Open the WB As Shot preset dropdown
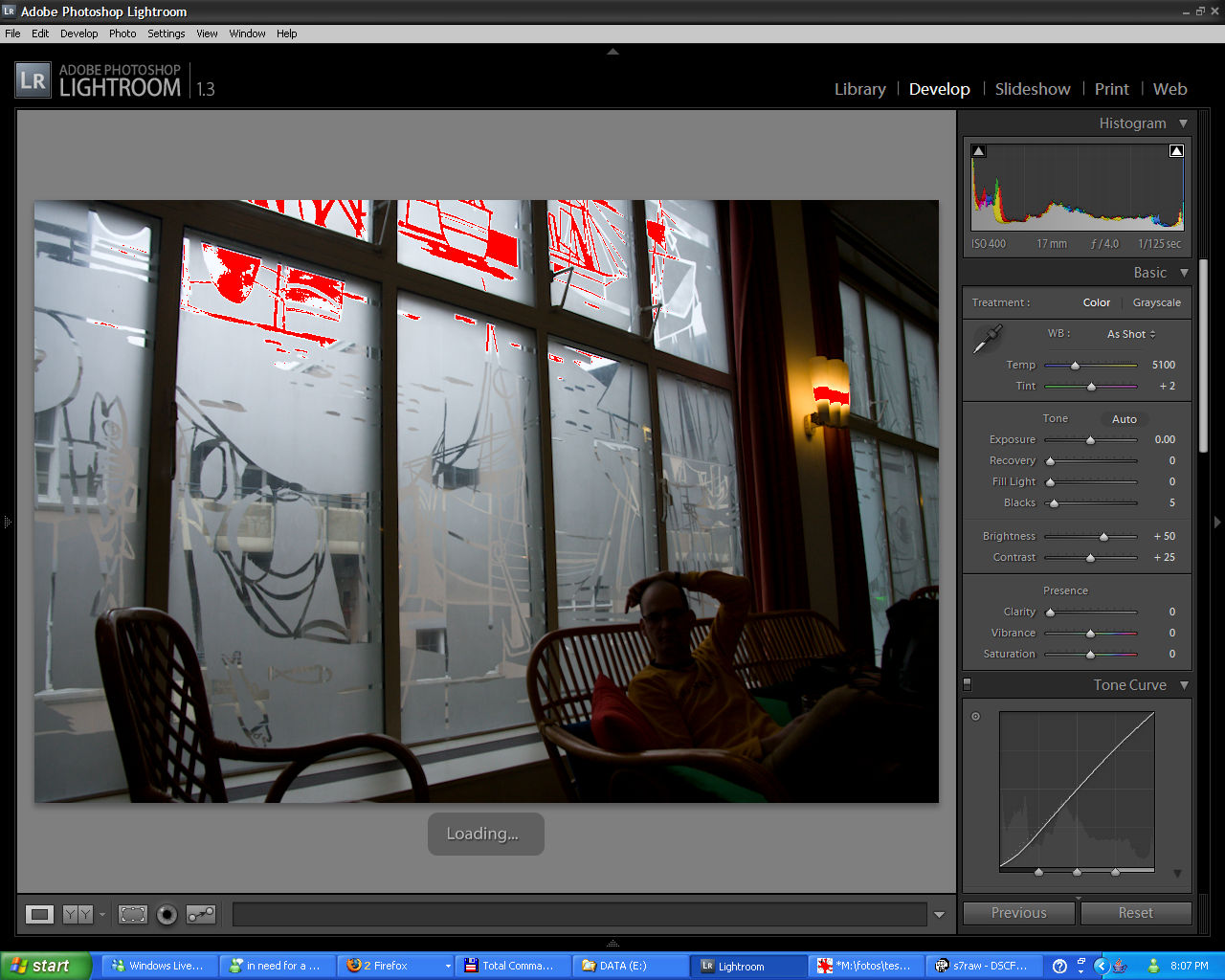This screenshot has width=1225, height=980. (x=1131, y=334)
